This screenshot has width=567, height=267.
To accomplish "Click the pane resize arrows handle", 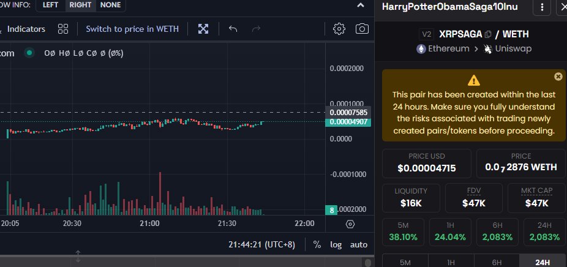I will pyautogui.click(x=78, y=256).
